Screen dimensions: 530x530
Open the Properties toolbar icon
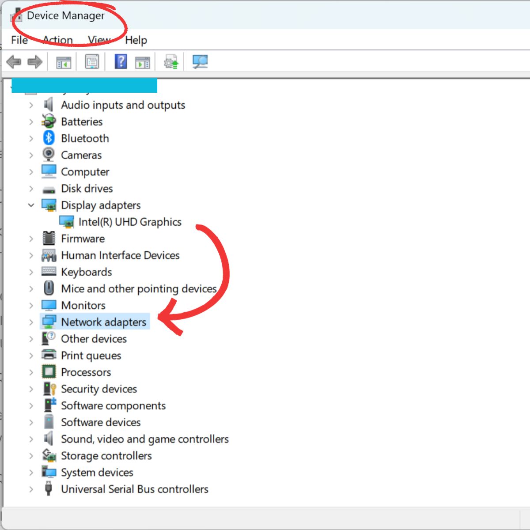point(92,62)
